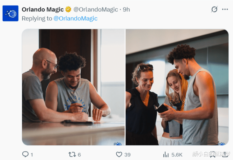Like the post with the heart icon
The image size is (233, 160).
coord(119,154)
